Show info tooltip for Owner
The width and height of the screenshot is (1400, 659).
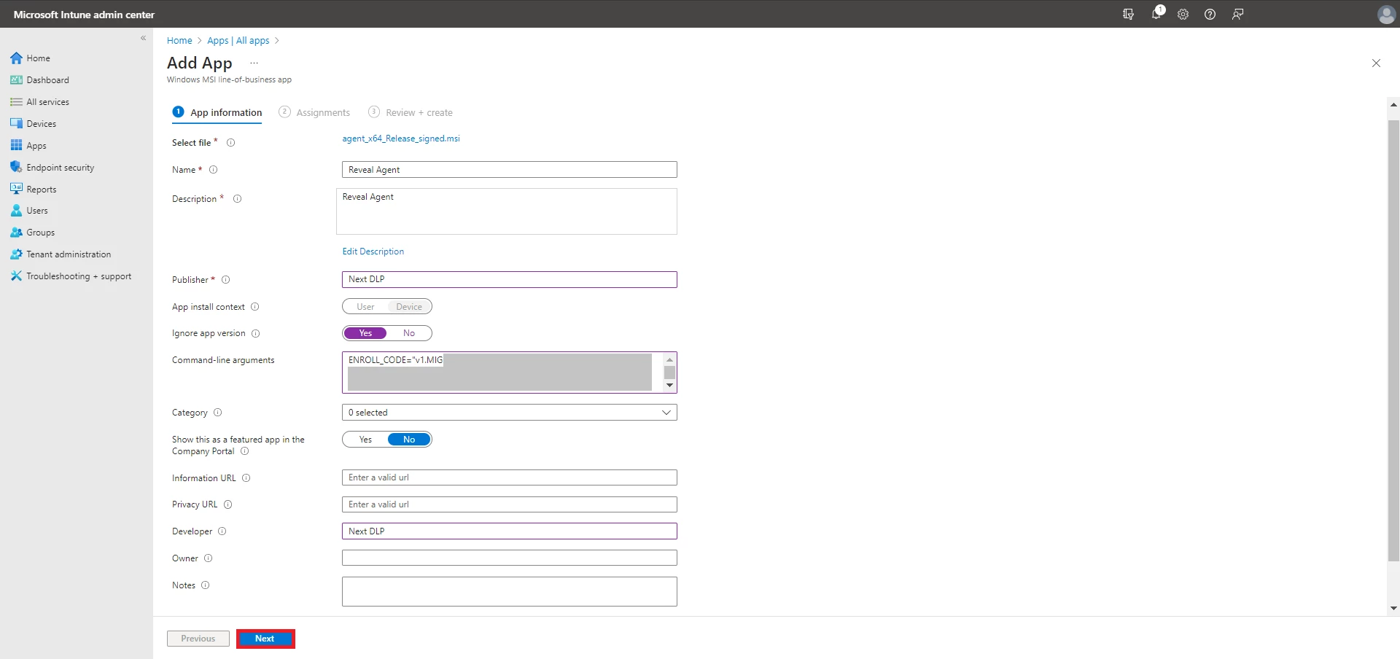[209, 558]
